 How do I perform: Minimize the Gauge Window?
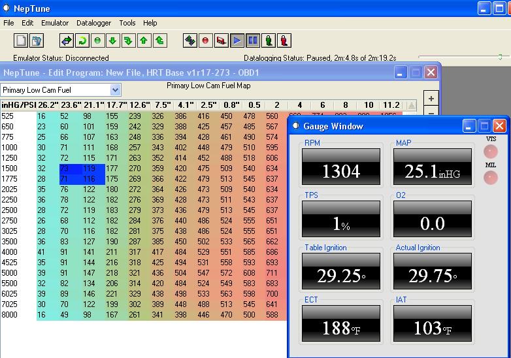click(x=469, y=126)
